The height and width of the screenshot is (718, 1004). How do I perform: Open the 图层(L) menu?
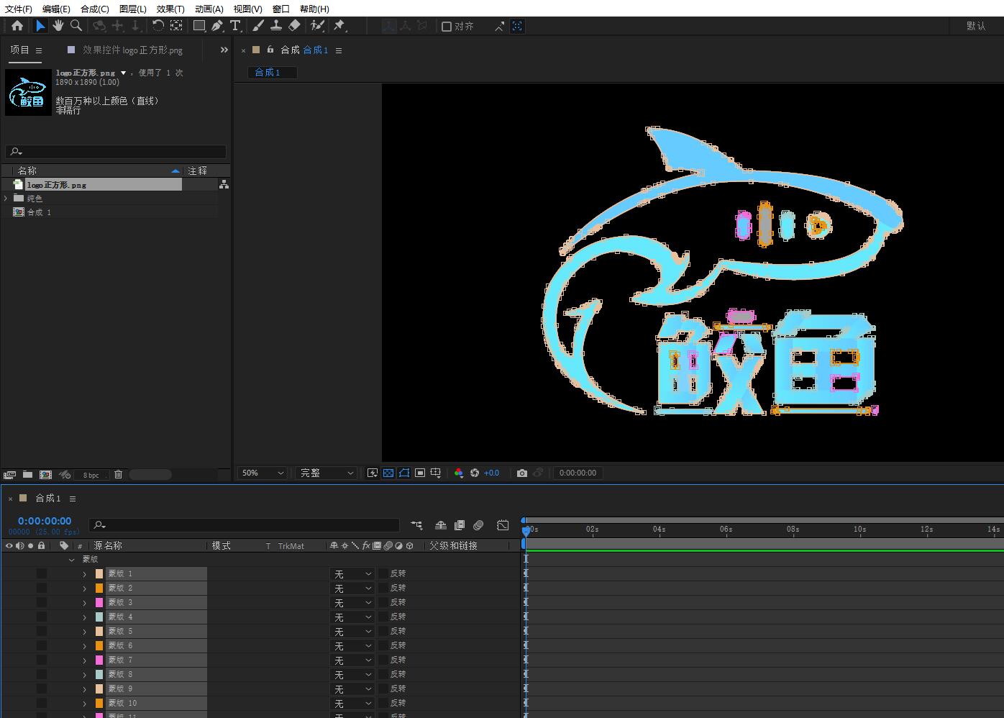pyautogui.click(x=133, y=9)
